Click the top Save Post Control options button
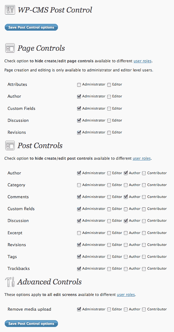This screenshot has width=174, height=332. point(31,27)
